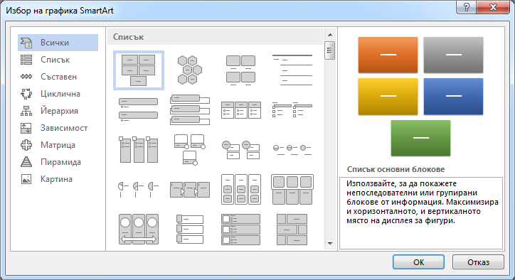Select the Всички category
Screen dimensions: 515x280
(58, 43)
